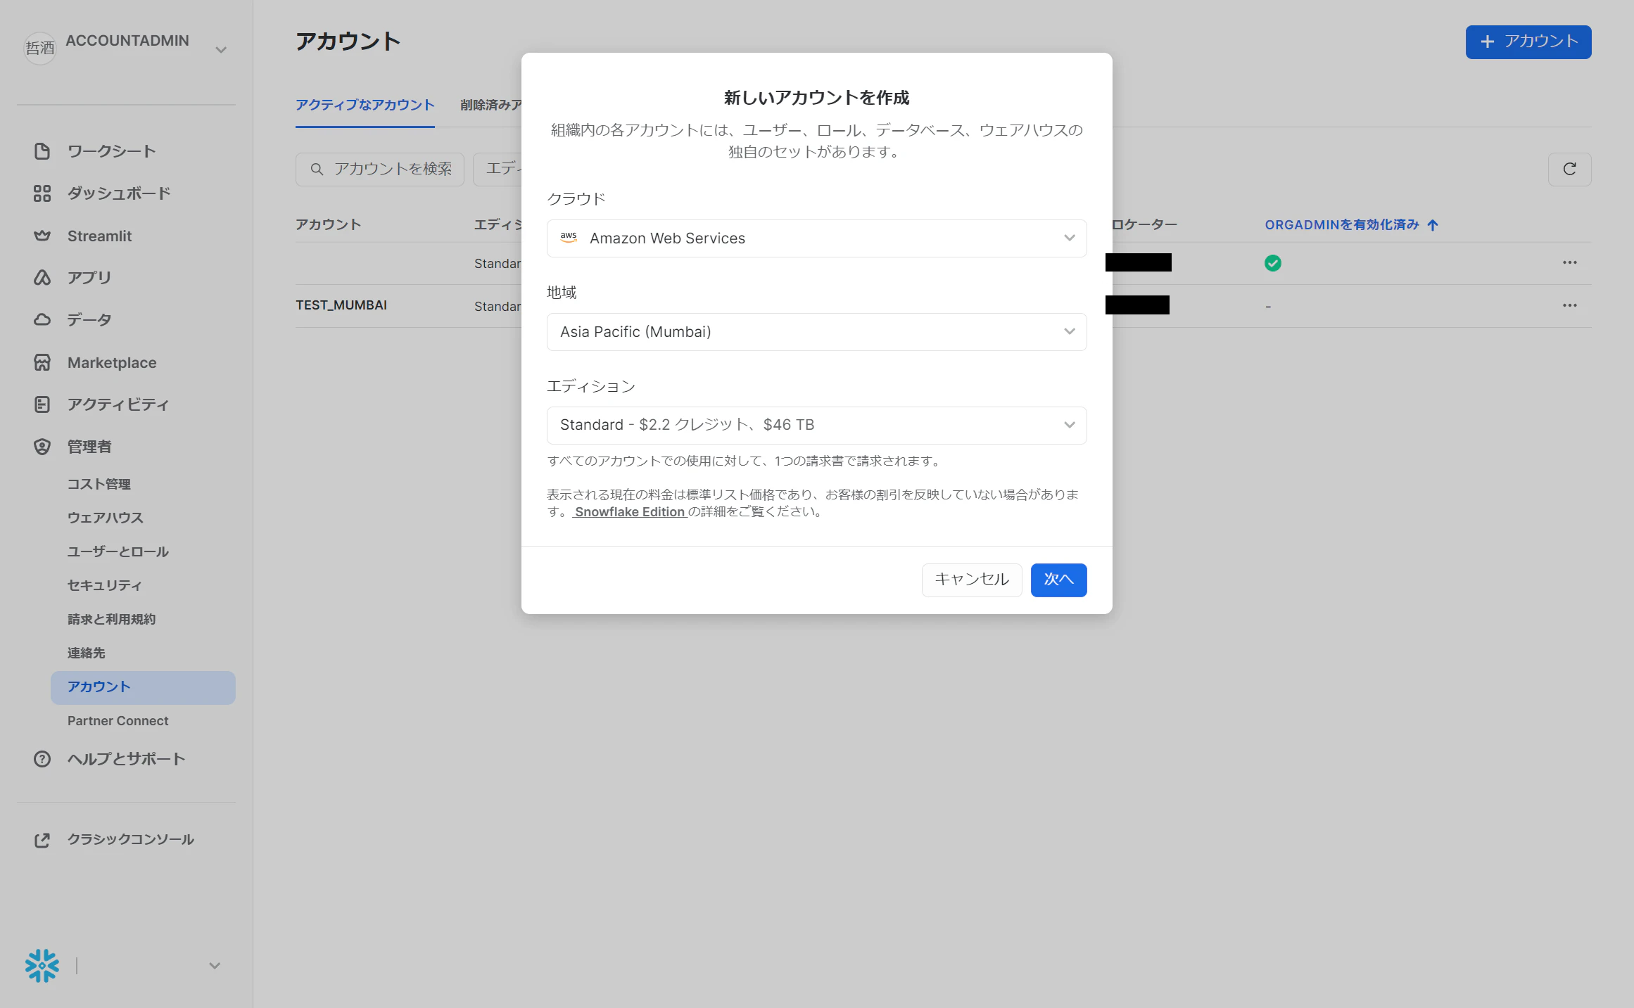Open the エディション Standard dropdown
The width and height of the screenshot is (1634, 1008).
(x=816, y=425)
